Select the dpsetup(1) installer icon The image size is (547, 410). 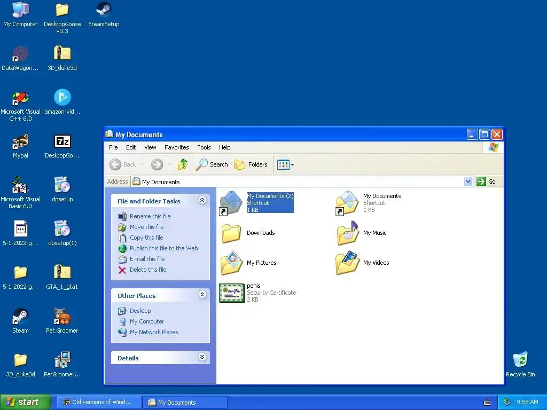[62, 234]
